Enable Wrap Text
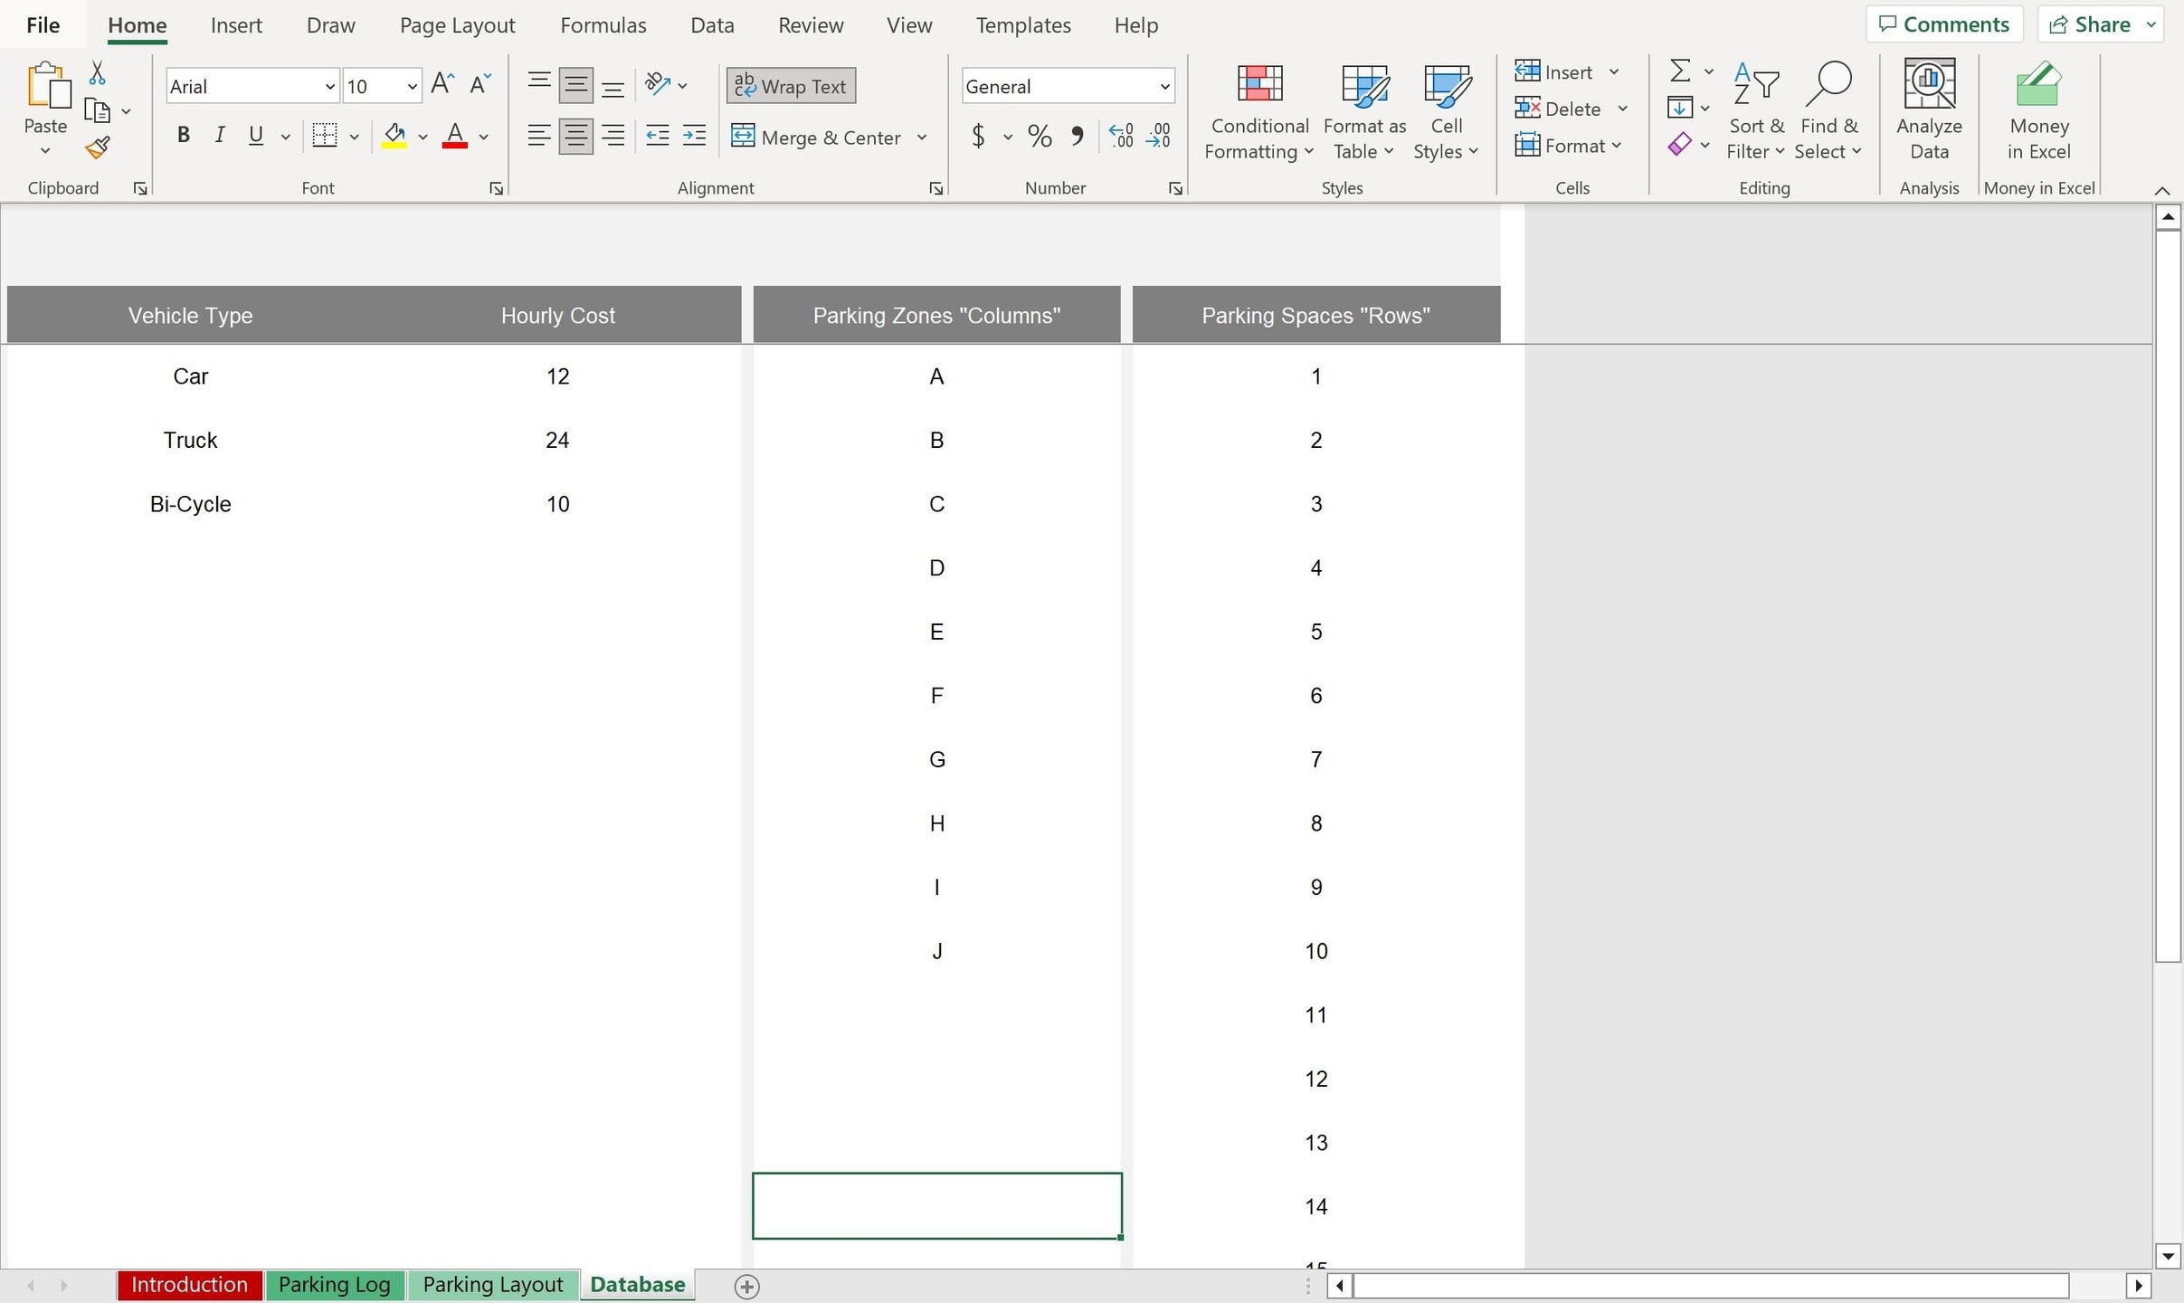 789,85
